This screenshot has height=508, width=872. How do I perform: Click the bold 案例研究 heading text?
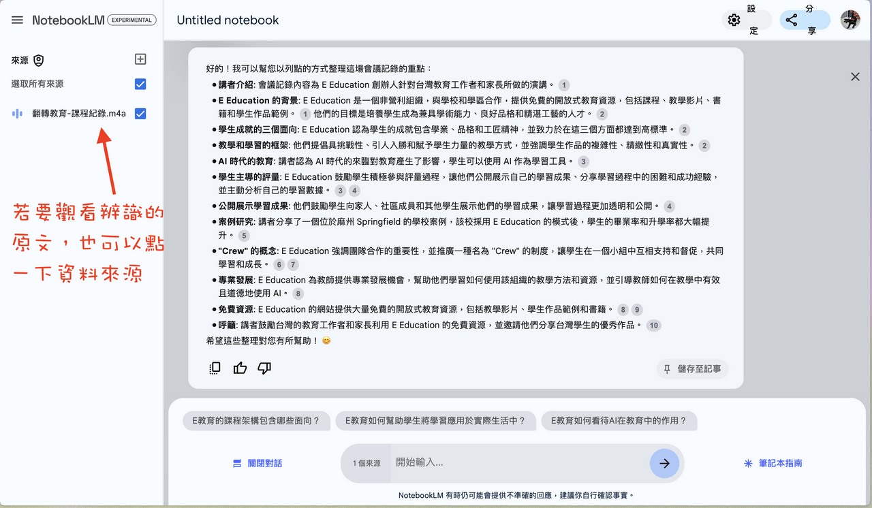point(236,222)
